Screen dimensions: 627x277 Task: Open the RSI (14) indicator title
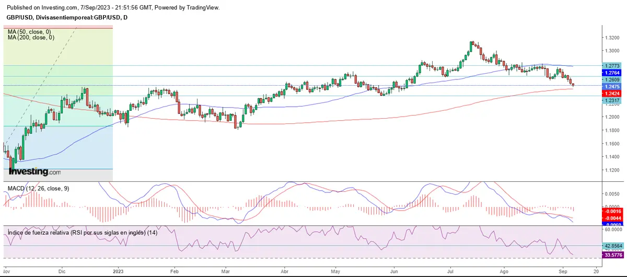click(x=82, y=233)
